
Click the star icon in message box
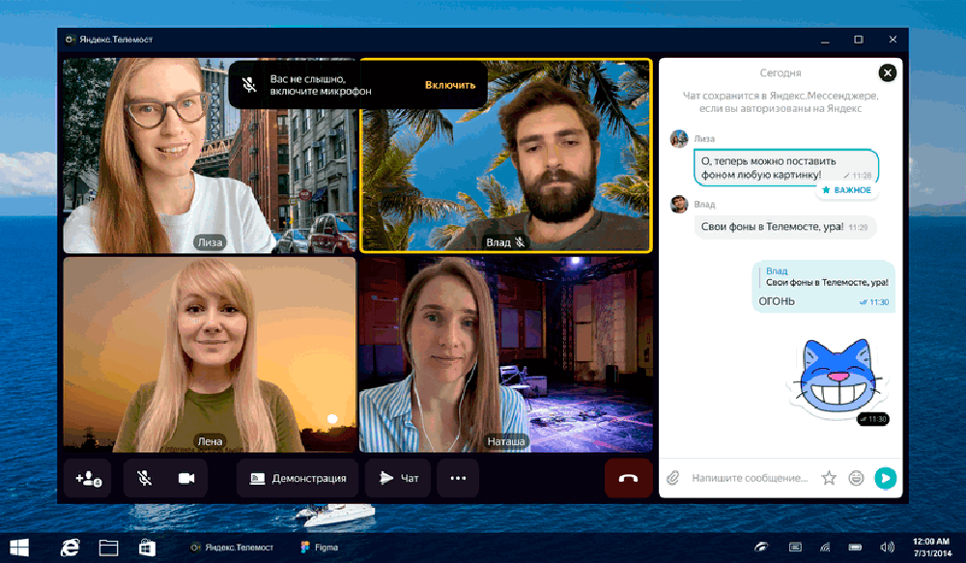click(x=829, y=478)
